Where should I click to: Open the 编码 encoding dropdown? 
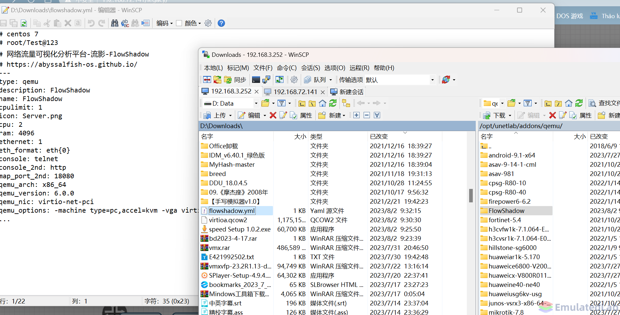[164, 23]
